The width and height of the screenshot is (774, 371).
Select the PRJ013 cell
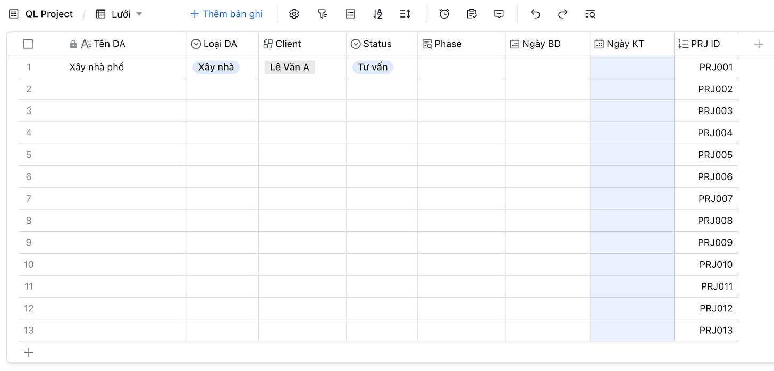coord(706,330)
